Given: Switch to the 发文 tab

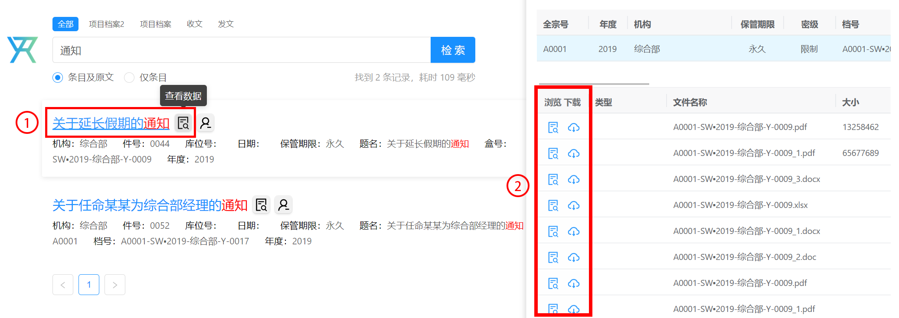Looking at the screenshot, I should coord(226,24).
